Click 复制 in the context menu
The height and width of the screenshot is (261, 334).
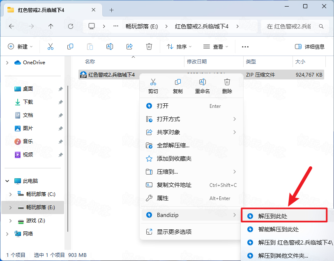click(x=177, y=86)
